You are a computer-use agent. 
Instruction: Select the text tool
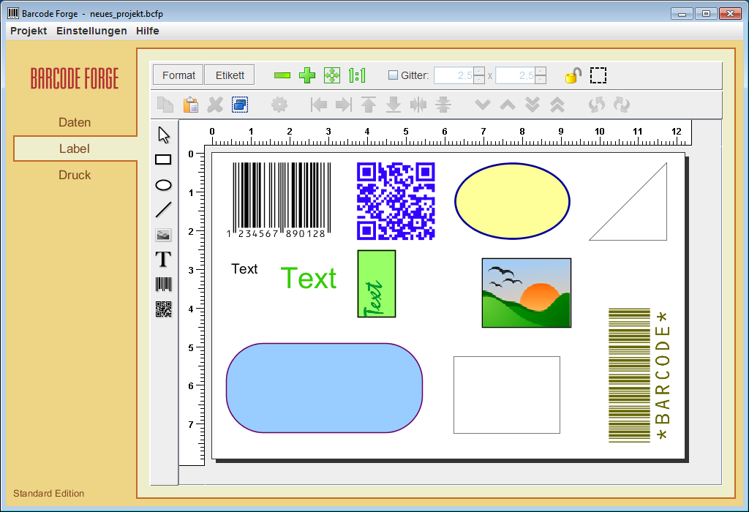pyautogui.click(x=163, y=260)
